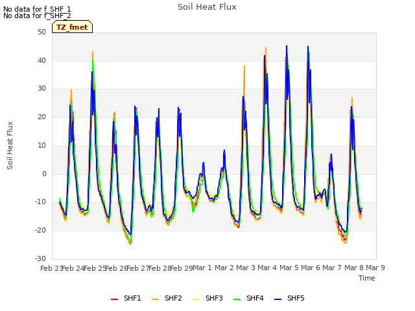
Task: Click the Mar 8 x-axis label
Action: click(x=354, y=268)
